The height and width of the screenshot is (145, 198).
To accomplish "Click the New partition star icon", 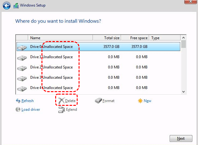I will (x=140, y=101).
